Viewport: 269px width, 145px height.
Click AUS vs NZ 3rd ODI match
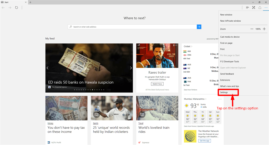pos(201,68)
